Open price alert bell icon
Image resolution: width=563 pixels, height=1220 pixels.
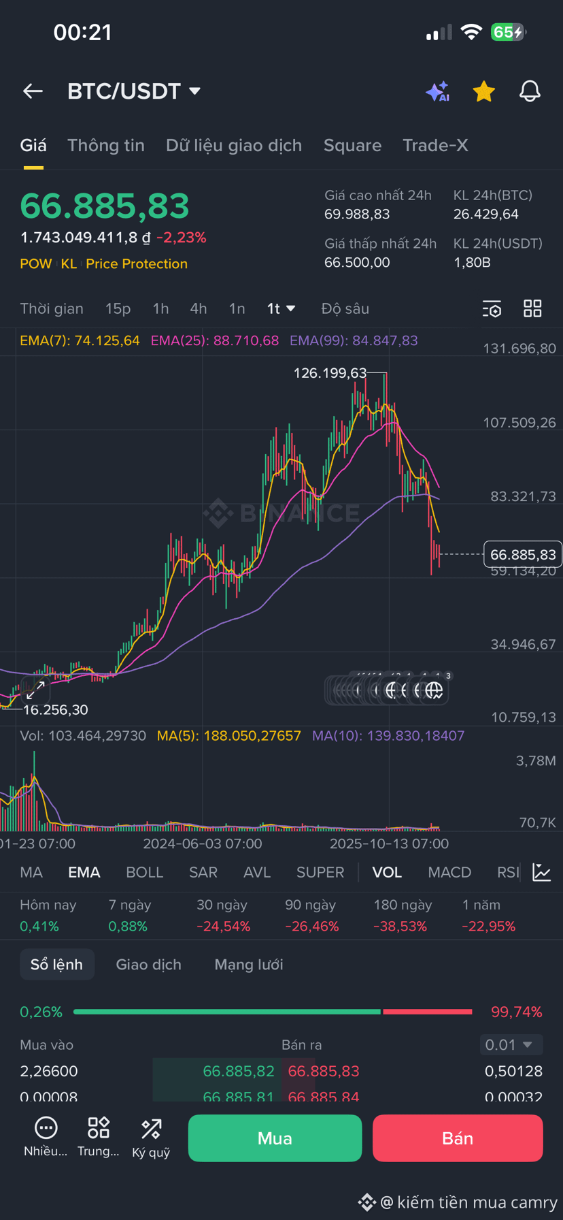click(530, 91)
